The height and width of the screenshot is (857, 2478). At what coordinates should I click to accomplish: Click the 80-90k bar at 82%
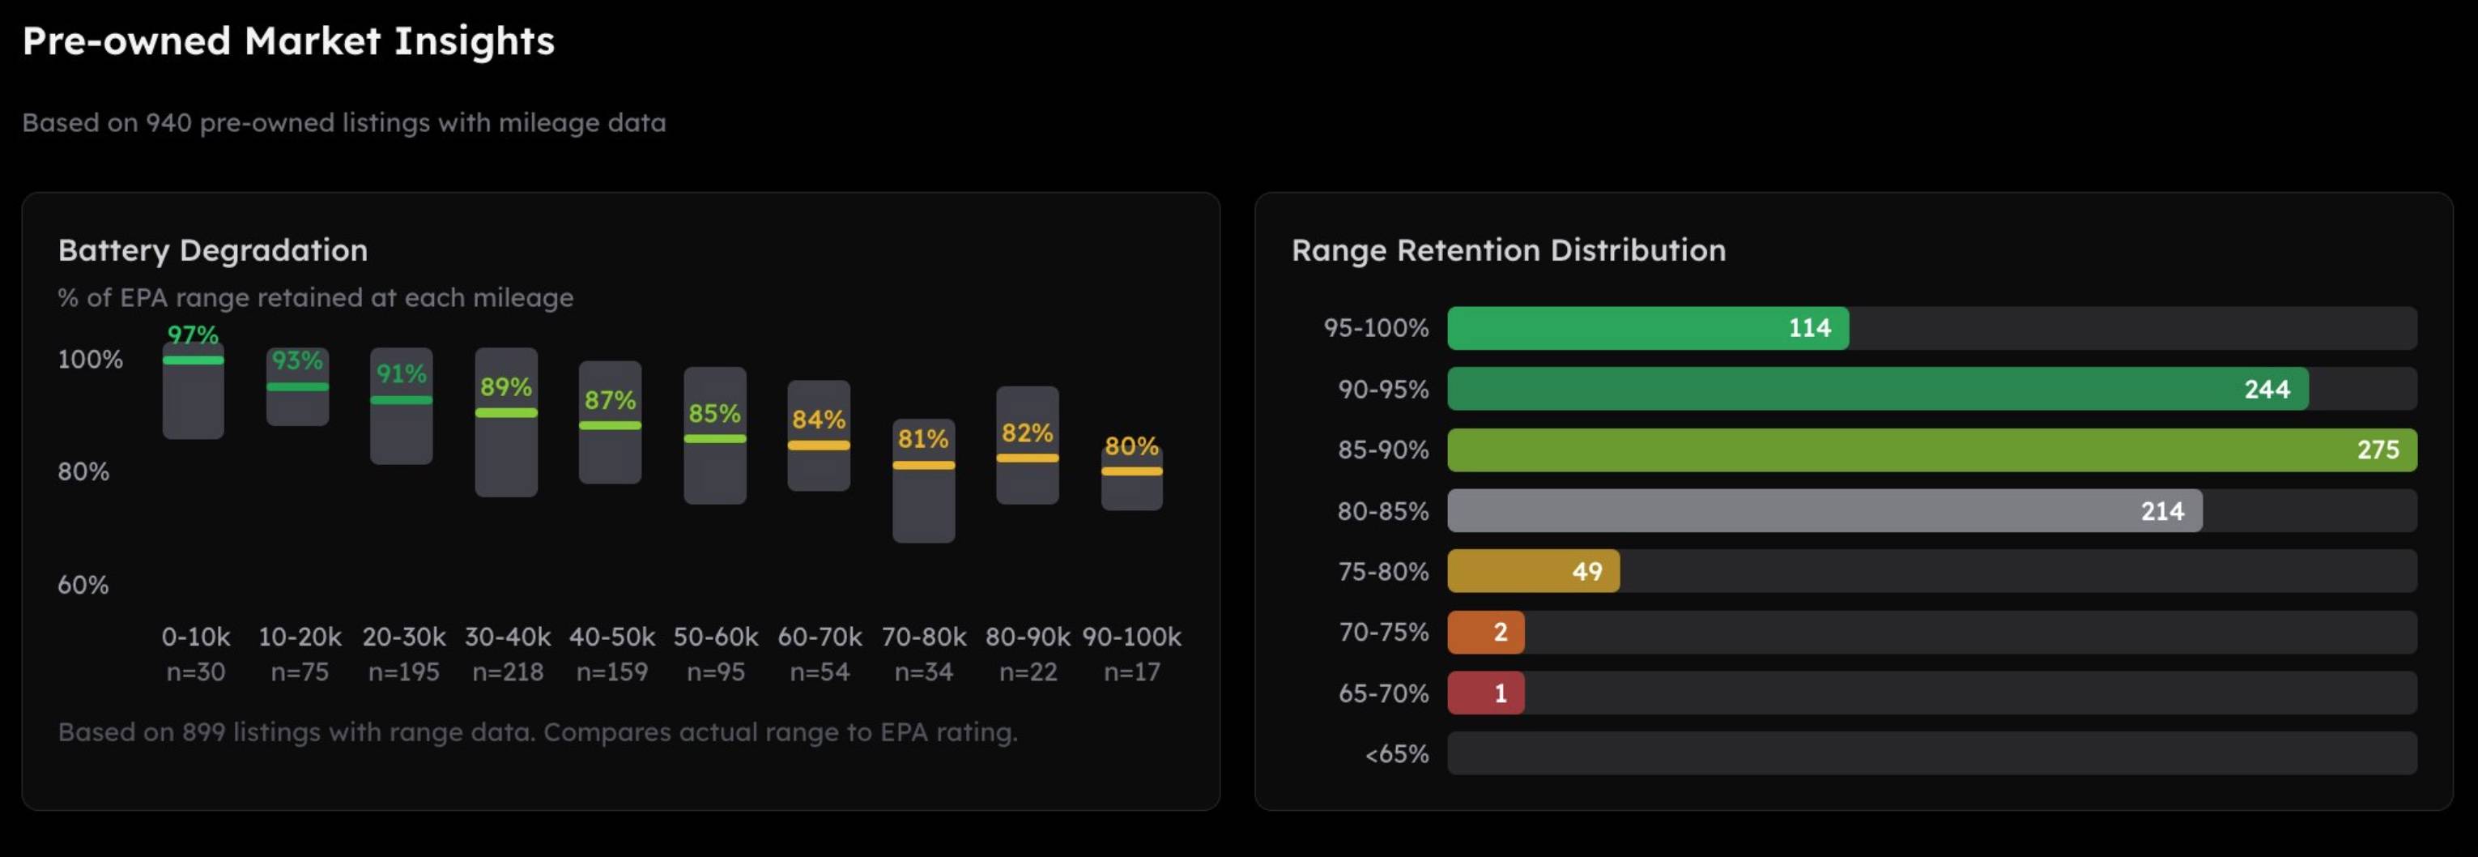tap(1028, 446)
